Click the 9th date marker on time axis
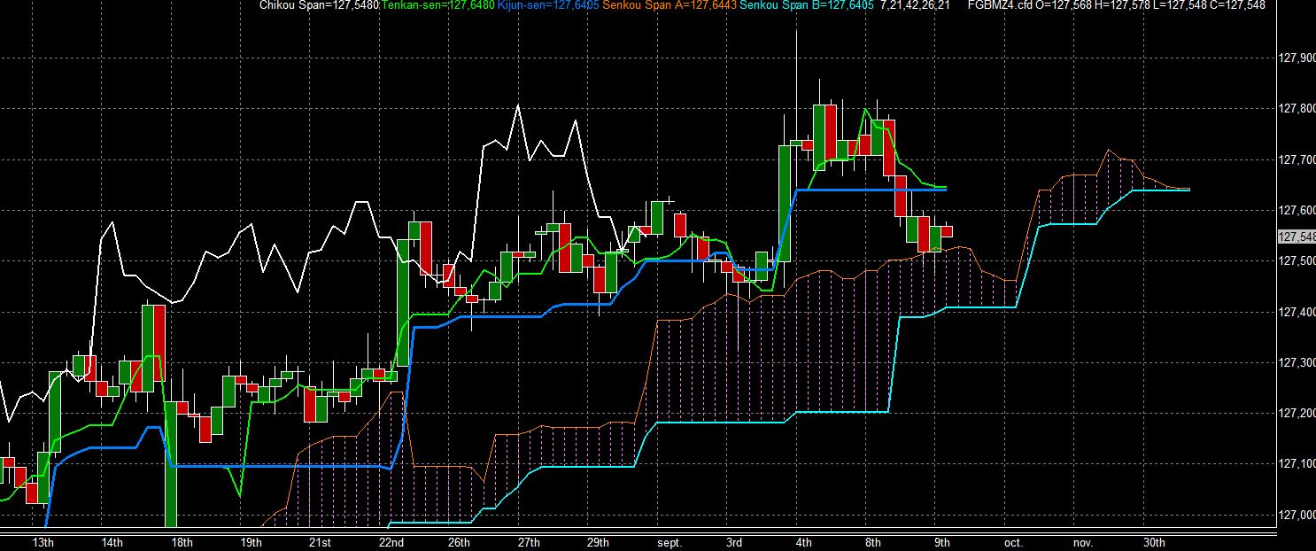The width and height of the screenshot is (1316, 551). coord(942,542)
